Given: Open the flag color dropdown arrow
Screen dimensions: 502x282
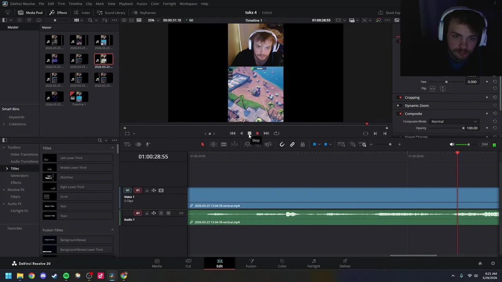Looking at the screenshot, I should pyautogui.click(x=319, y=145).
